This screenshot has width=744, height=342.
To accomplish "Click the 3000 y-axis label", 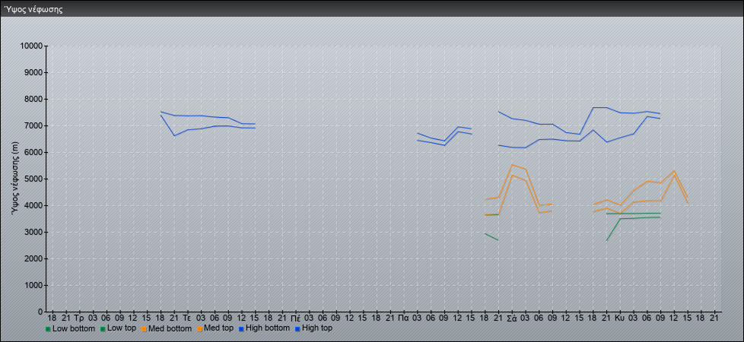I will click(33, 232).
